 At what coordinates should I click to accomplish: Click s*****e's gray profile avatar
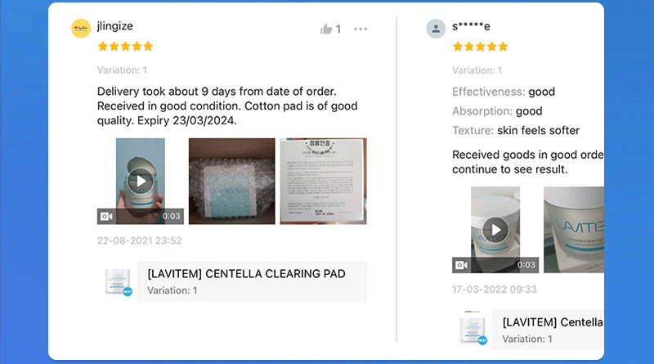(436, 29)
